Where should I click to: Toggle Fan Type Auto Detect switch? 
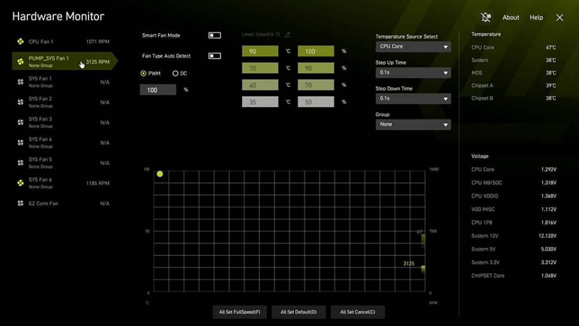click(214, 55)
